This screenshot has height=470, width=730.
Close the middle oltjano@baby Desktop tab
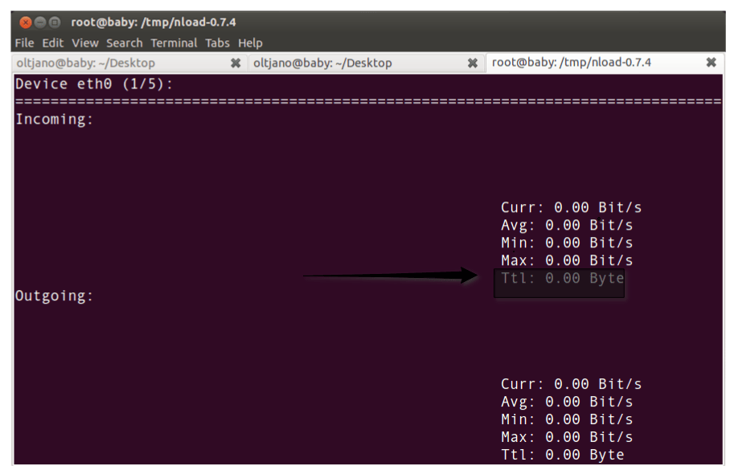pos(472,63)
